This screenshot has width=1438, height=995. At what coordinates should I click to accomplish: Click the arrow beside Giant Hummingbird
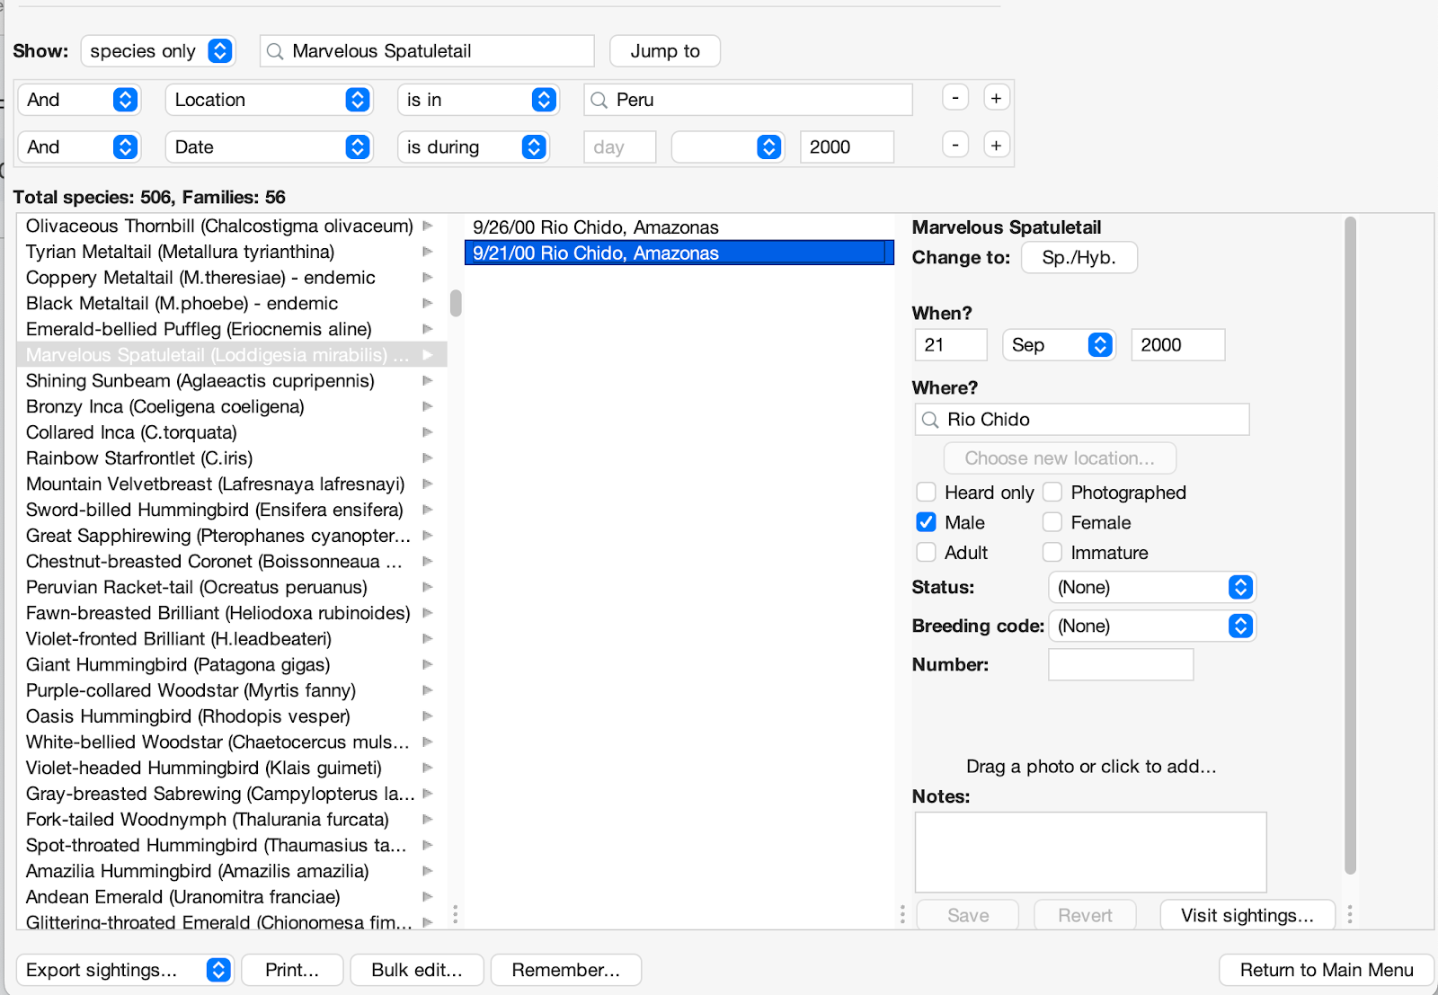428,665
